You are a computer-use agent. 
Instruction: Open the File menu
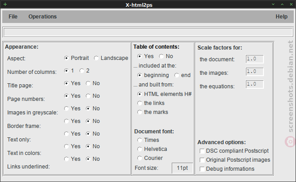13,17
